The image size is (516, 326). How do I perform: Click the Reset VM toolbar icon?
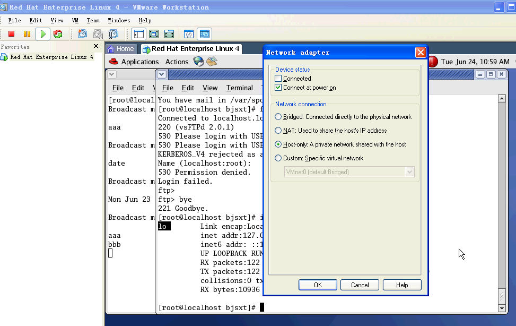tap(58, 34)
